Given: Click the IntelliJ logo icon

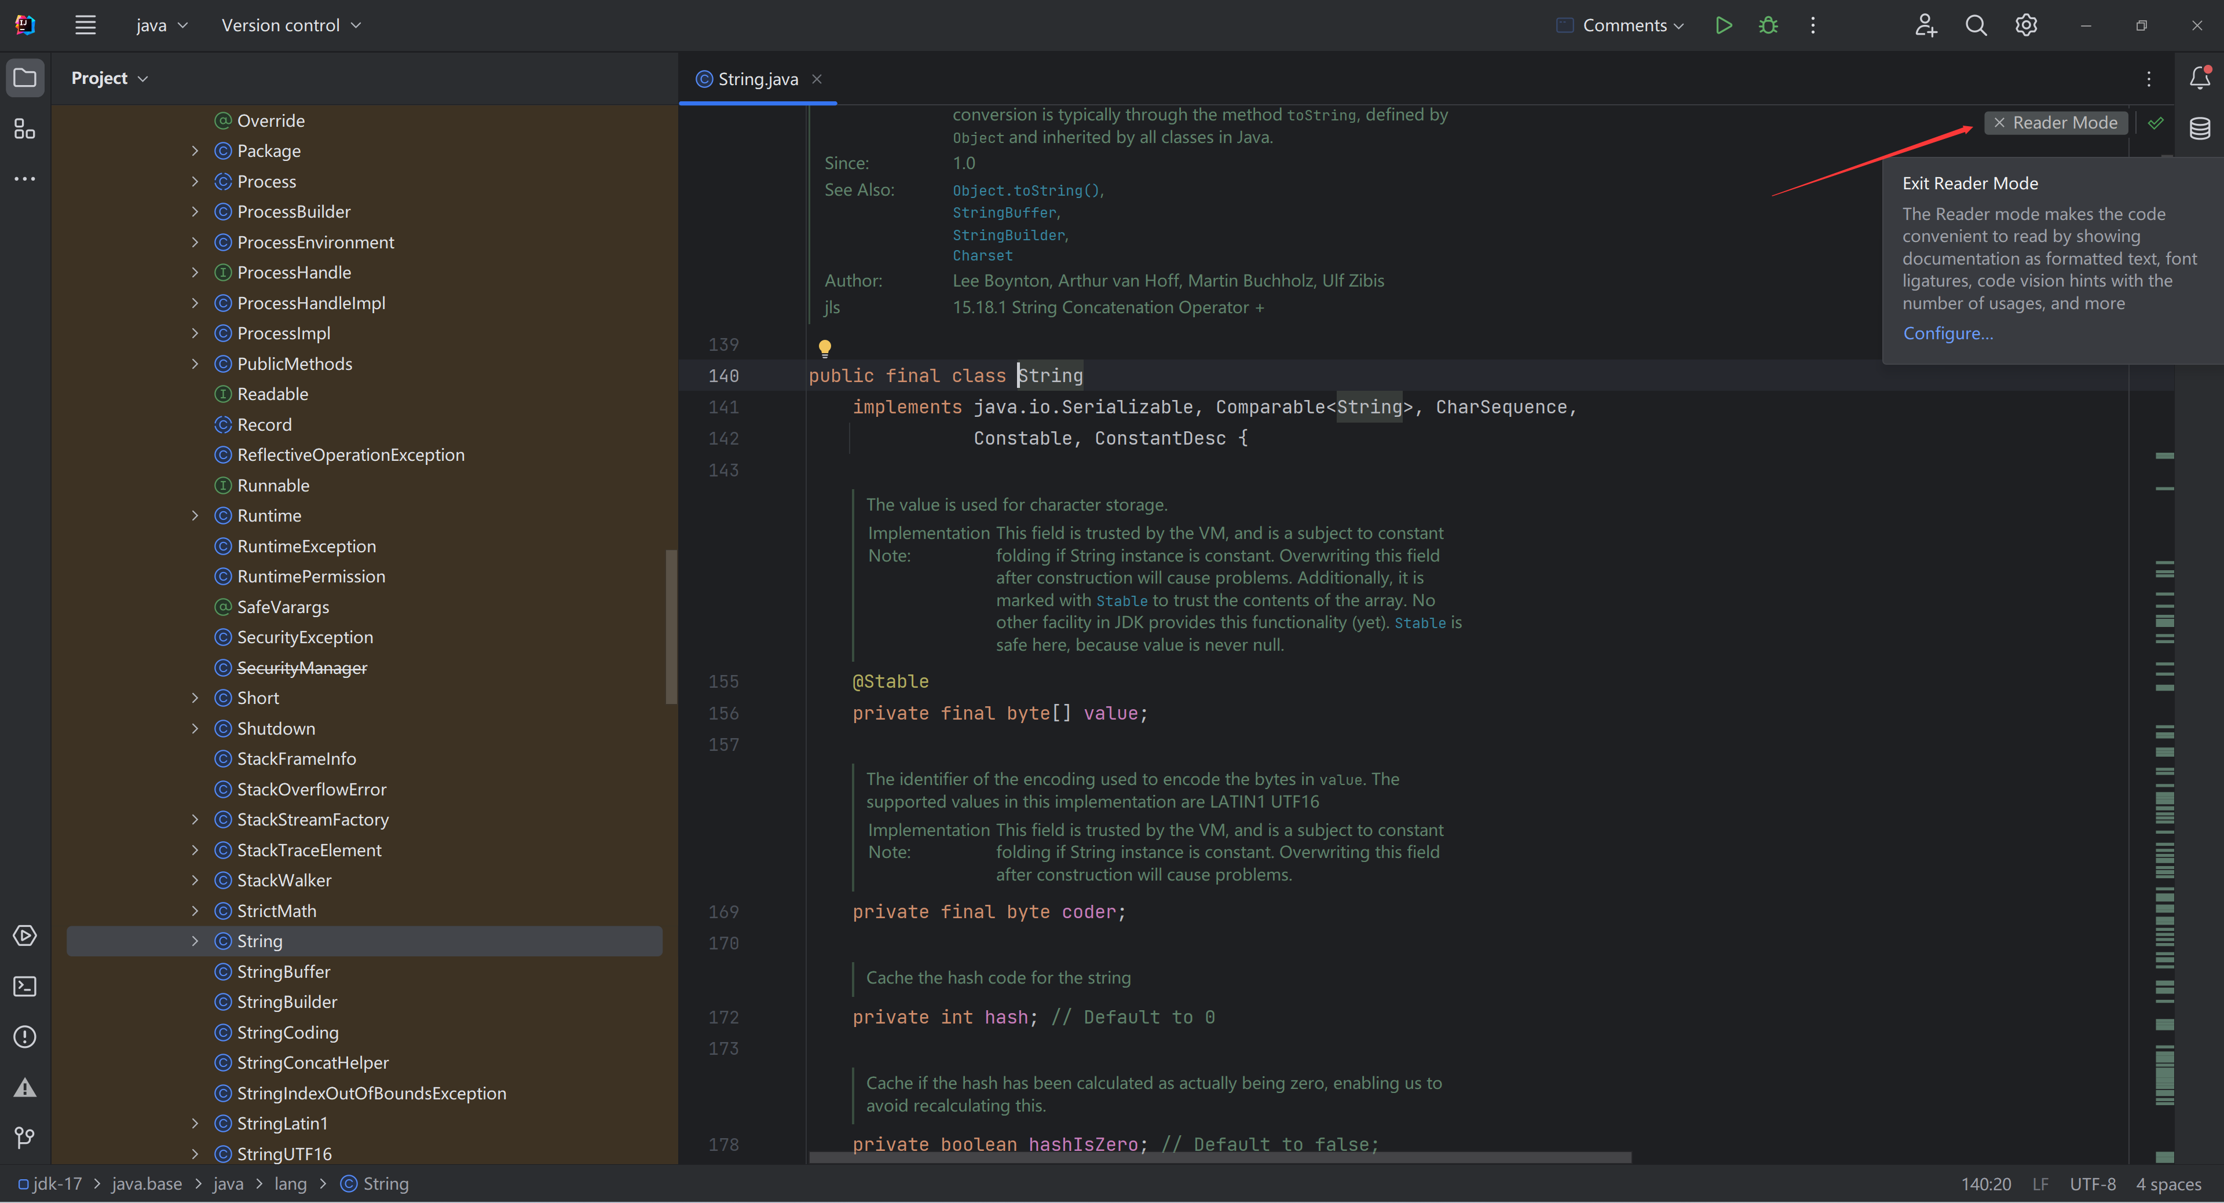Looking at the screenshot, I should (x=25, y=25).
